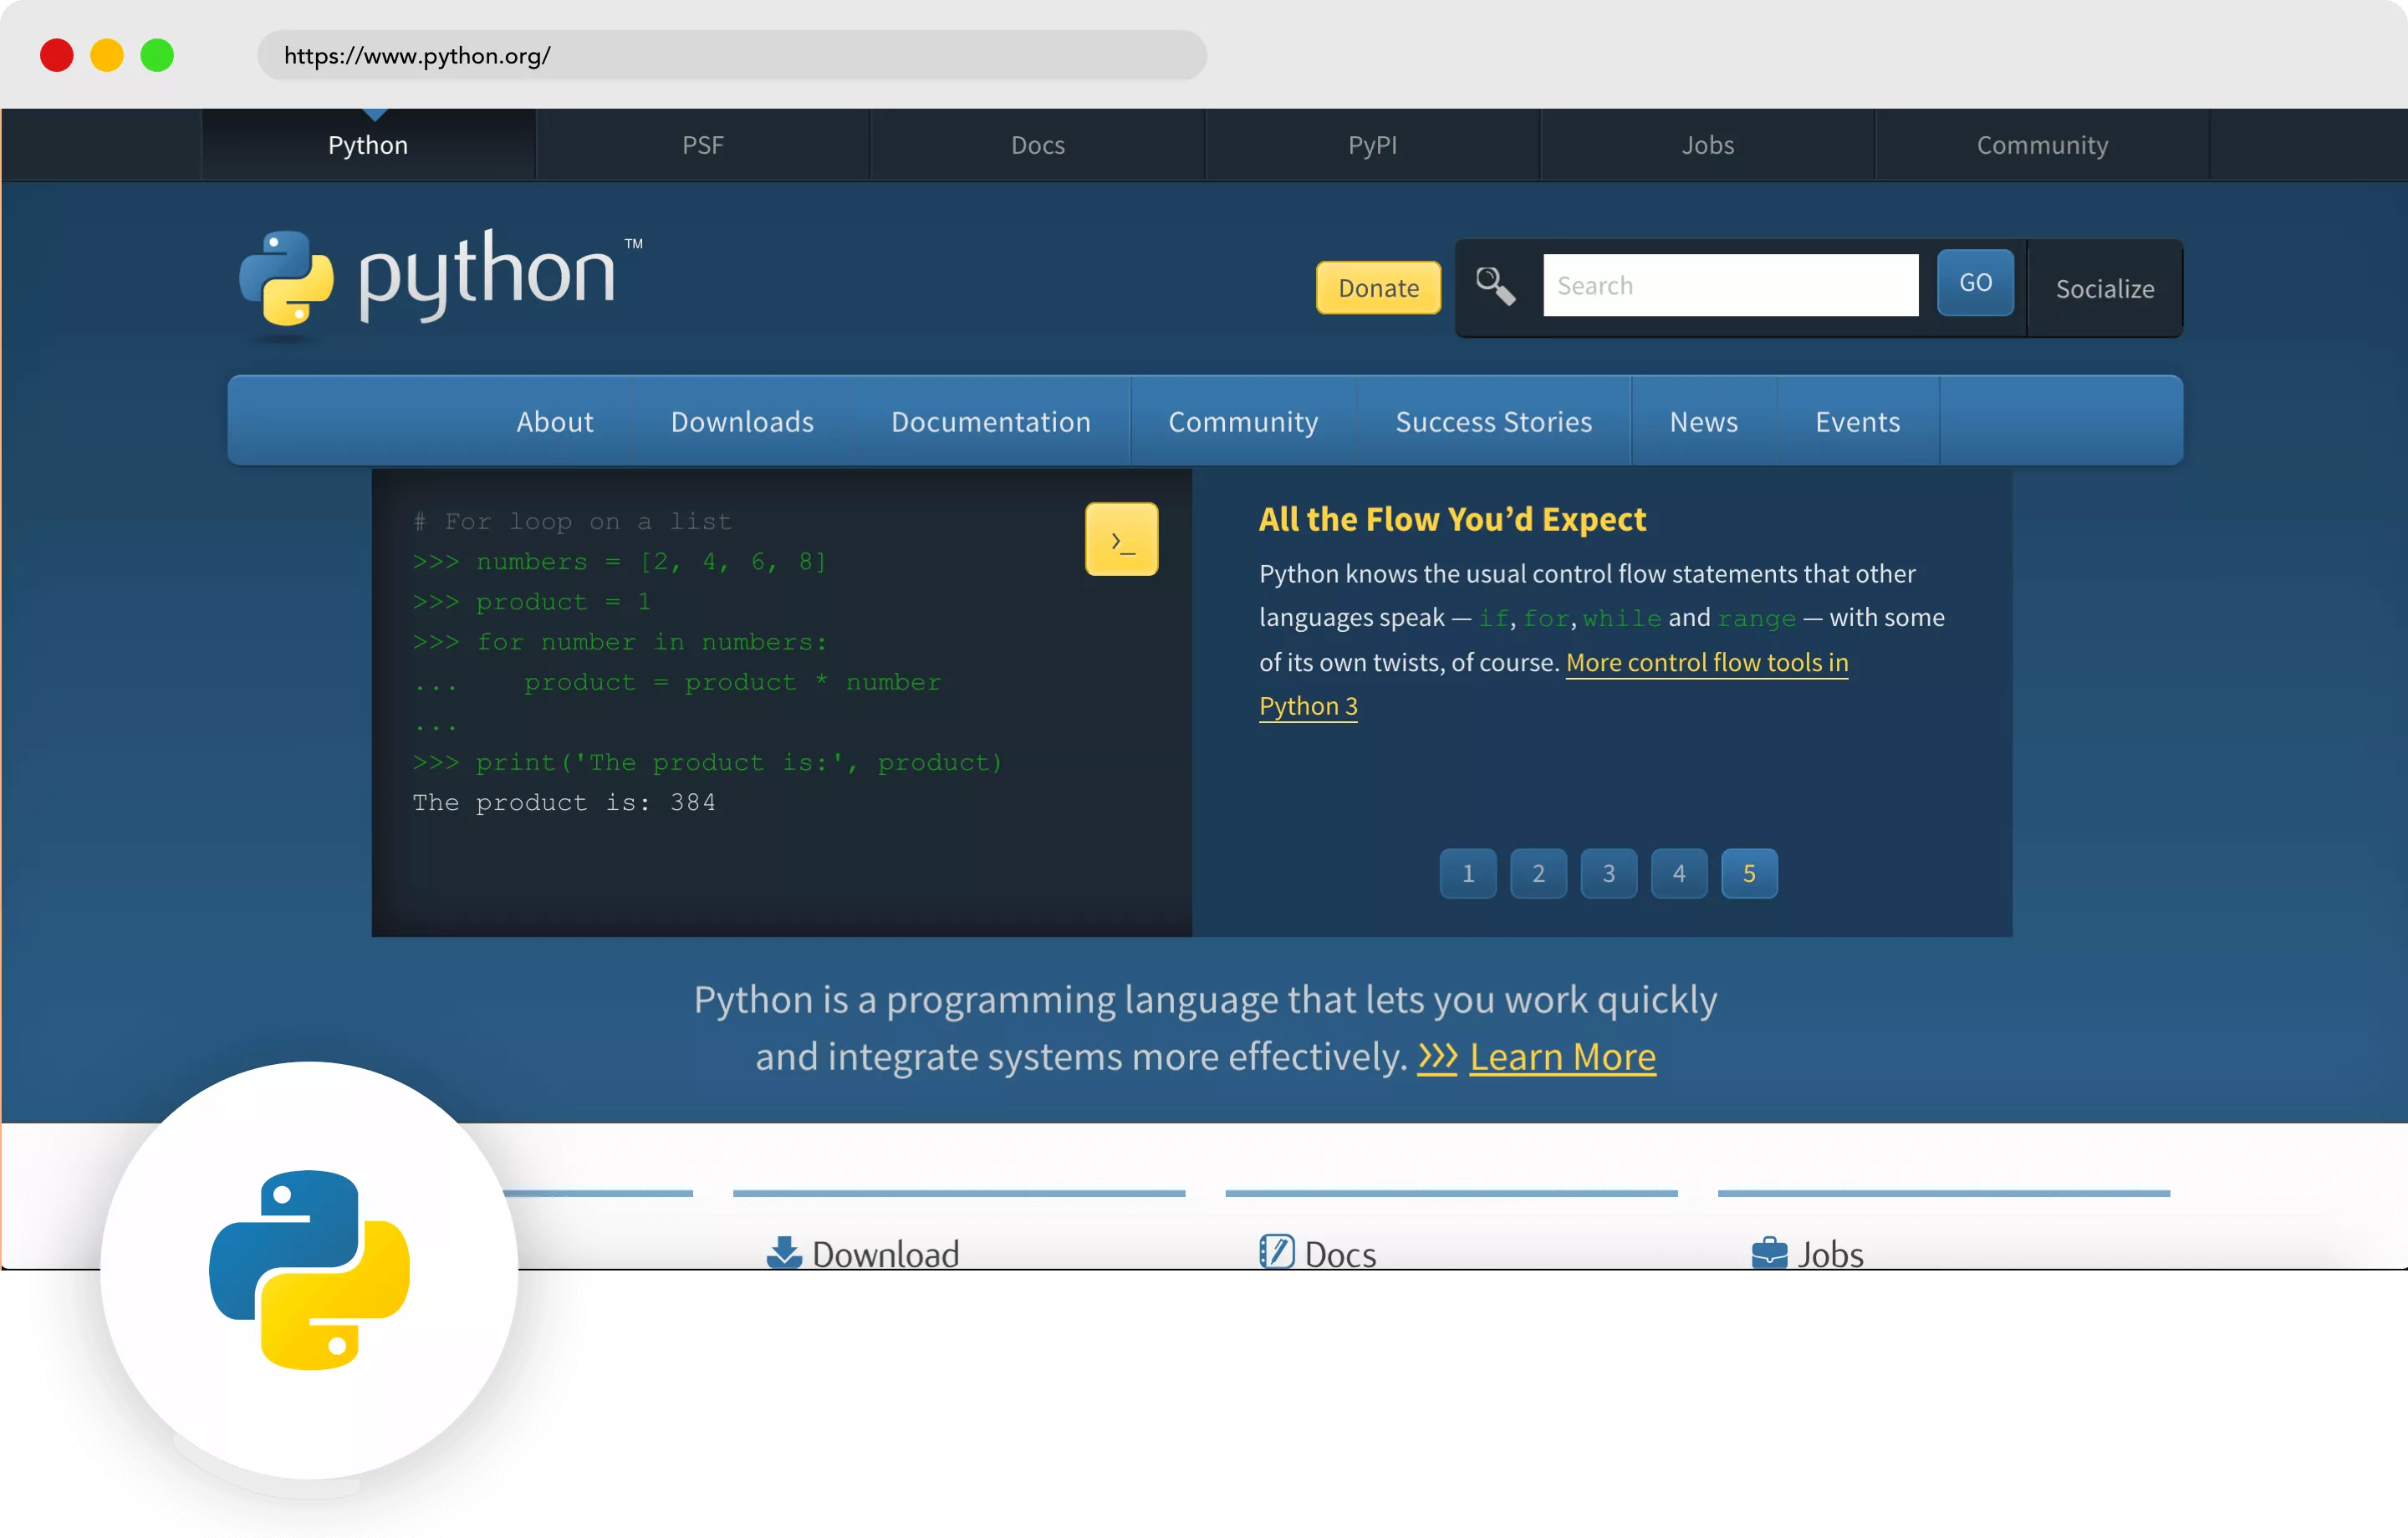Open the Community menu in main navigation
2408x1538 pixels.
1243,421
